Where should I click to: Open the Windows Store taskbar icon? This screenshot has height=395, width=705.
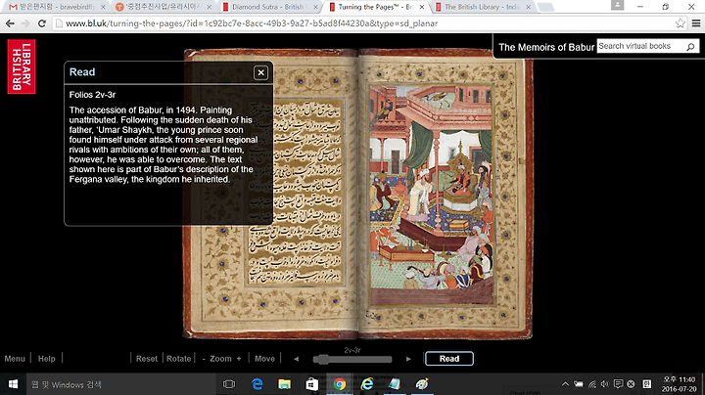point(311,384)
